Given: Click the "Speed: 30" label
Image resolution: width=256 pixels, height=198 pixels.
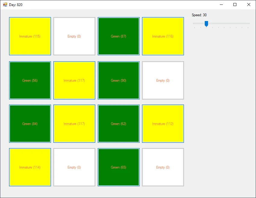Looking at the screenshot, I should [x=199, y=15].
